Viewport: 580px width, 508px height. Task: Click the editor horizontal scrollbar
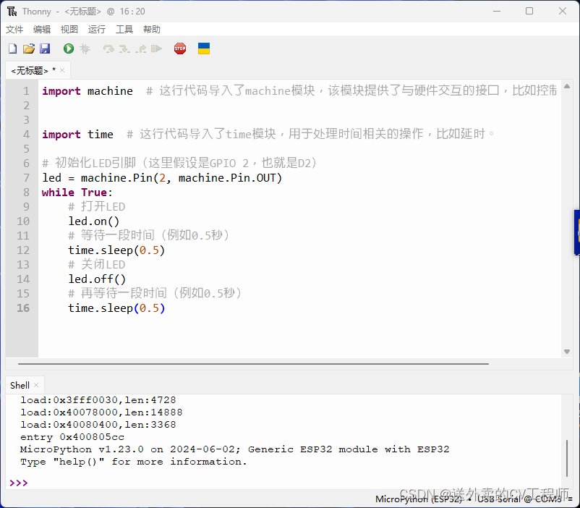click(x=253, y=364)
